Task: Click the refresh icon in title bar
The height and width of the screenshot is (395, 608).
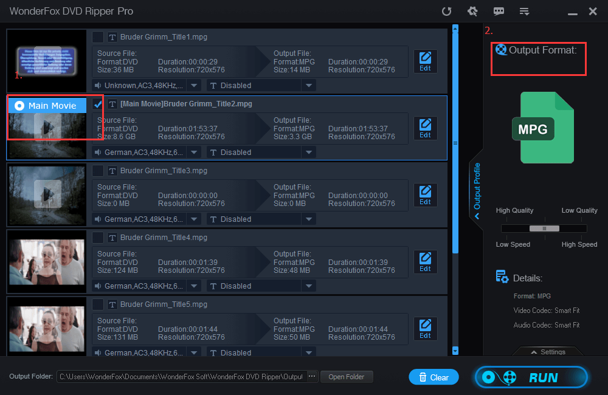Action: click(x=446, y=12)
